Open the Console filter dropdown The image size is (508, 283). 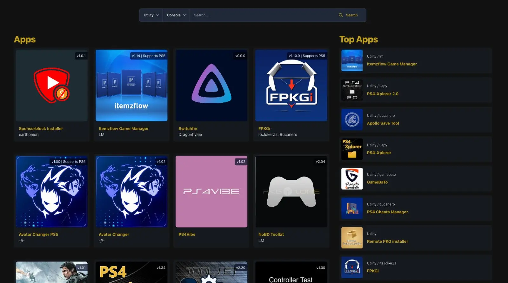[176, 15]
